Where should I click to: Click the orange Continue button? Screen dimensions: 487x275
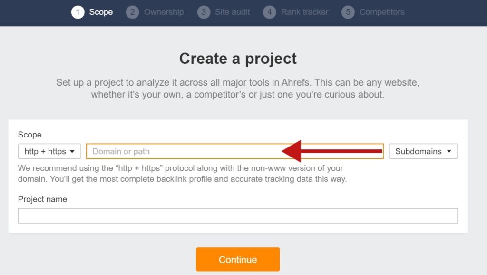[x=238, y=259]
